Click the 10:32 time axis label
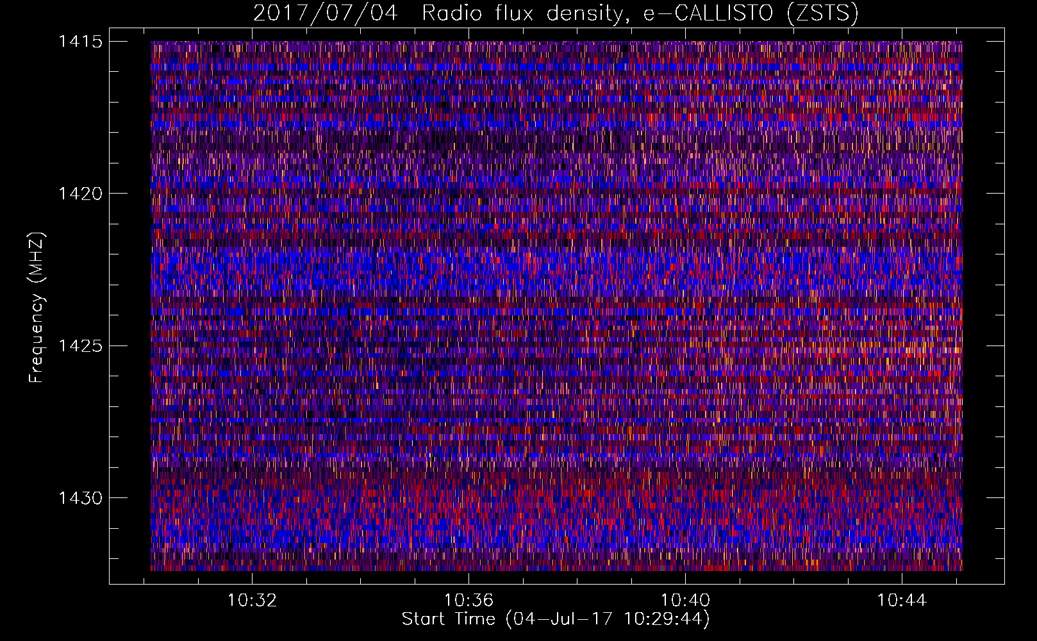 pos(253,601)
